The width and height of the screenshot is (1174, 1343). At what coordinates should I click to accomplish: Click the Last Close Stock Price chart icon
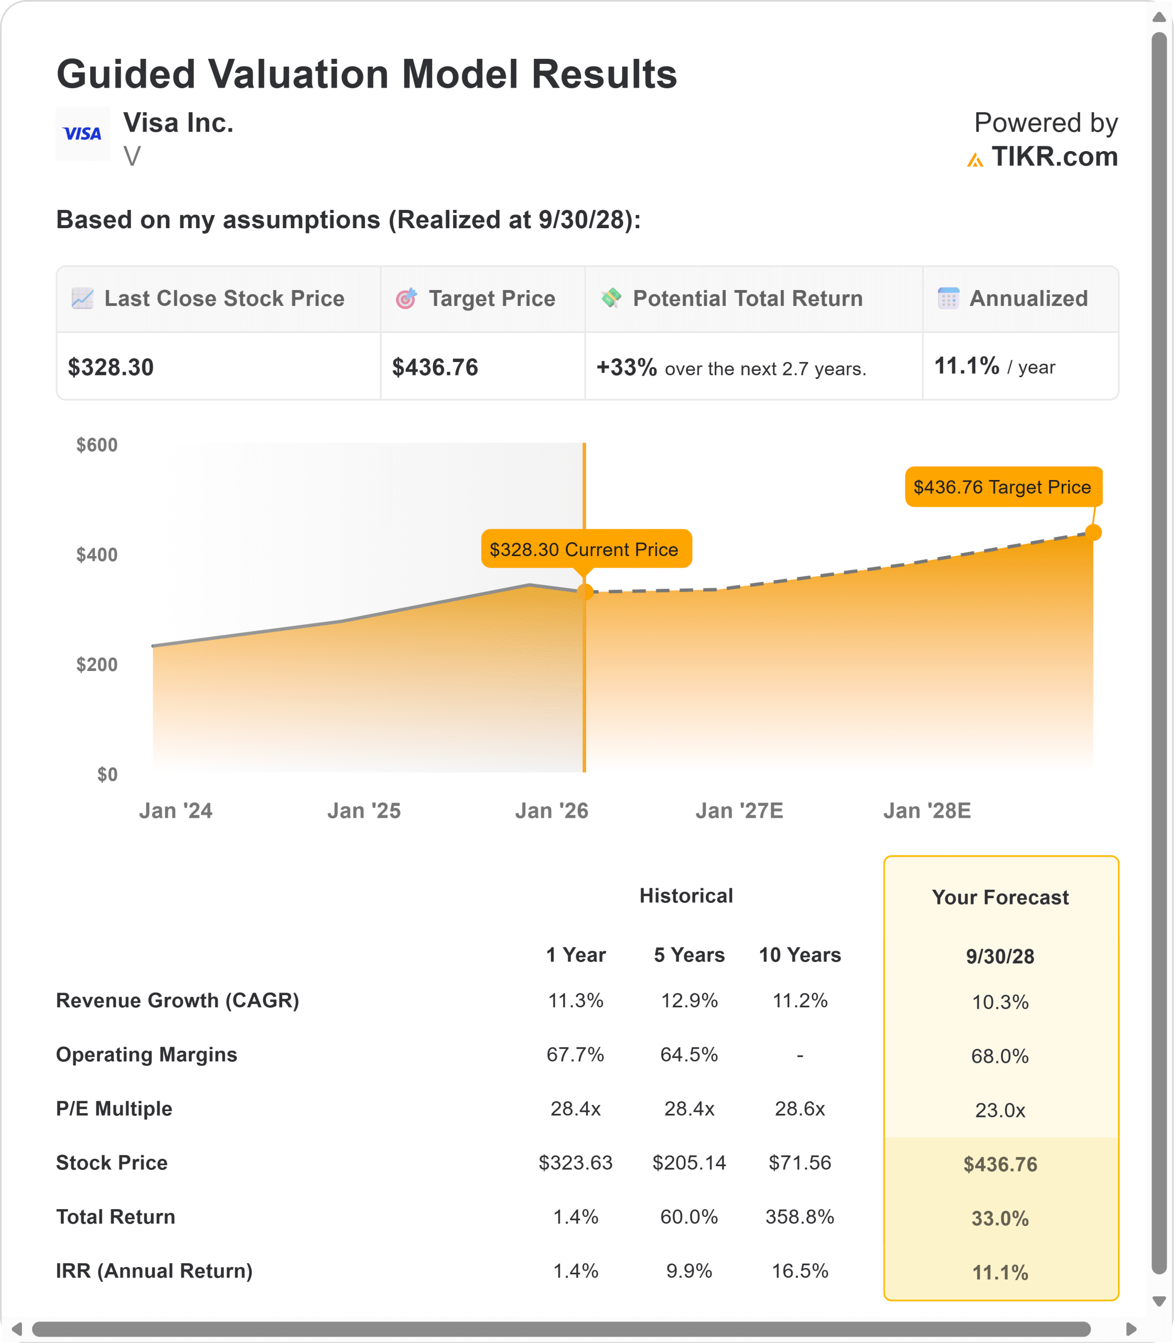82,298
